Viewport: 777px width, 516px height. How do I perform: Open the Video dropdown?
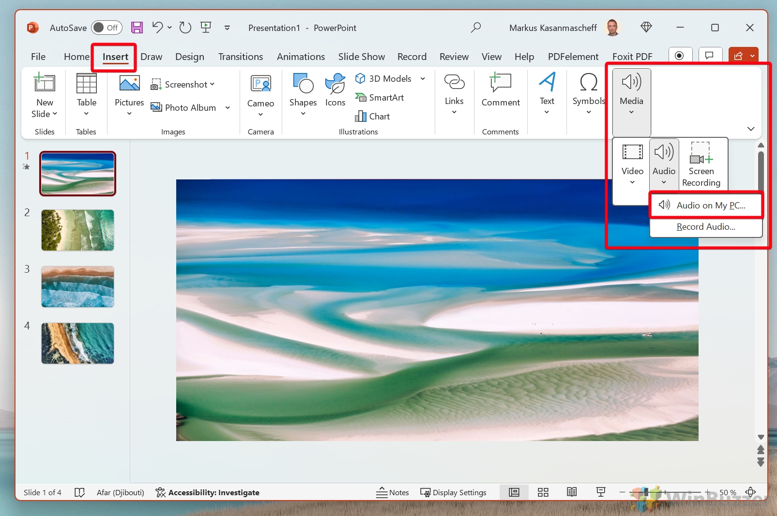click(x=632, y=164)
